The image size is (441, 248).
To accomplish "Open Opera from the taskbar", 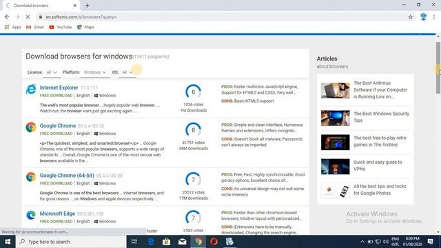I will (214, 242).
